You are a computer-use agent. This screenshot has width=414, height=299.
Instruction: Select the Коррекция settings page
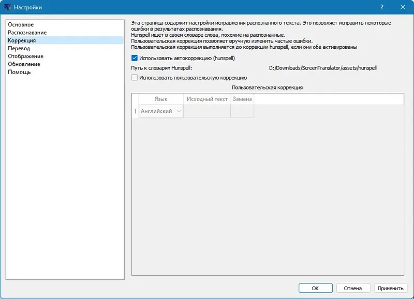(x=65, y=40)
